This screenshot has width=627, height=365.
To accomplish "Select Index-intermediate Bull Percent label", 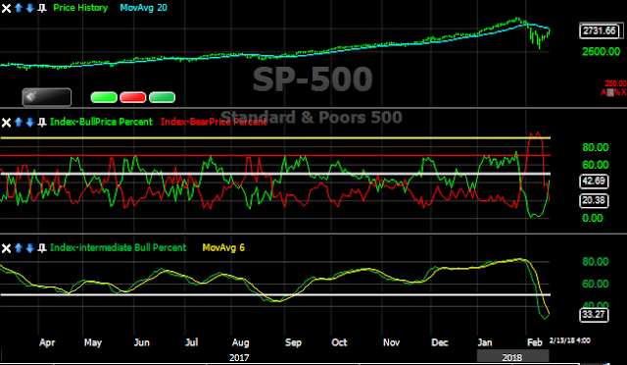I will tap(119, 247).
